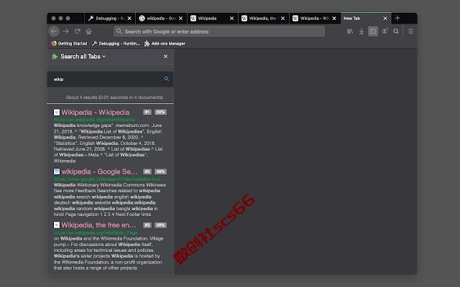Viewport: 460px width, 287px height.
Task: Open Debugging - Runtime bookmark
Action: pos(116,43)
